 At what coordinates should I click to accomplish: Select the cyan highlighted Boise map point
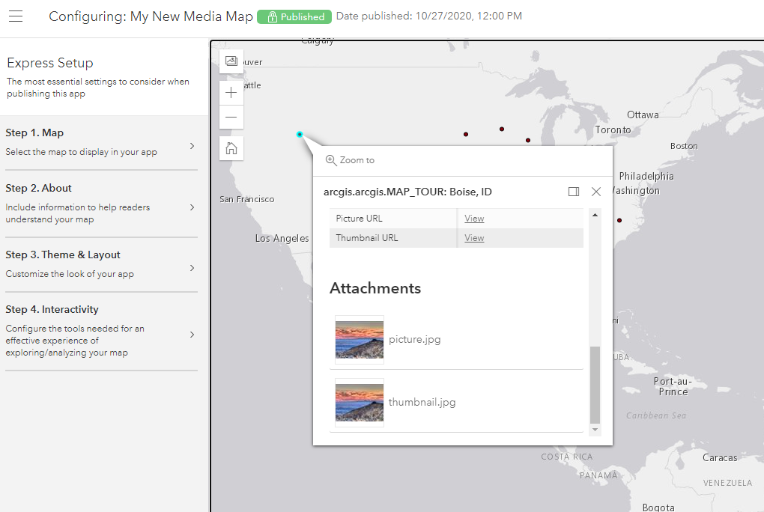[300, 135]
